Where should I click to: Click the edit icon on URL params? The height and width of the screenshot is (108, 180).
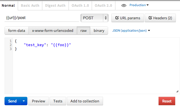pos(117,18)
